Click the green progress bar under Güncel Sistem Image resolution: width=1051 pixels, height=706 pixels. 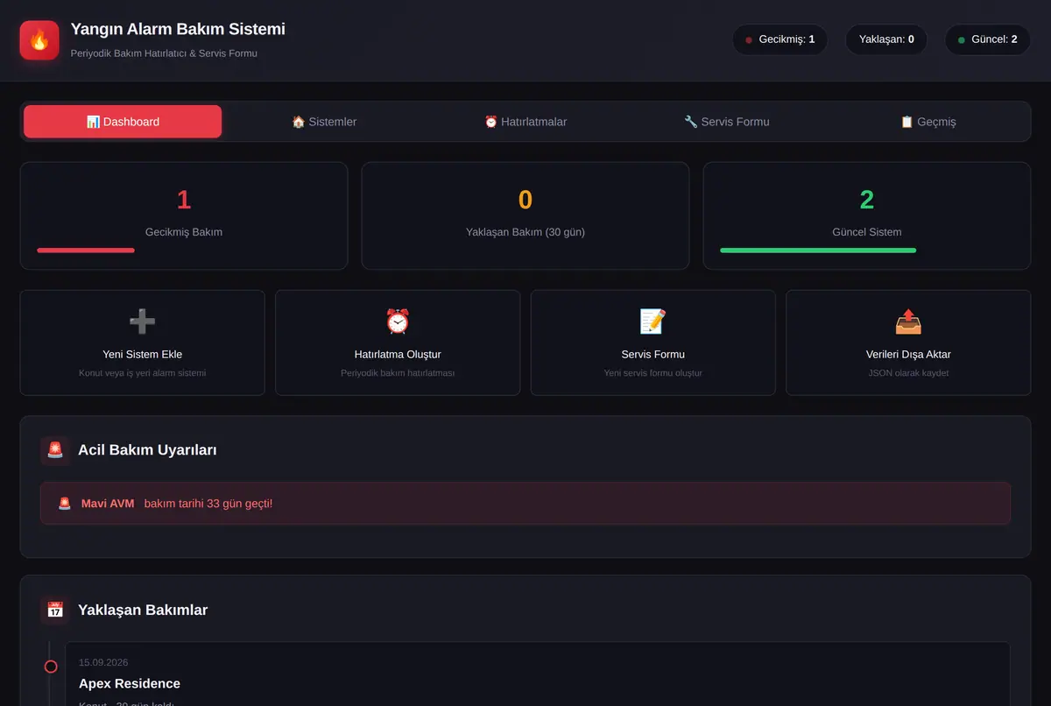(818, 251)
